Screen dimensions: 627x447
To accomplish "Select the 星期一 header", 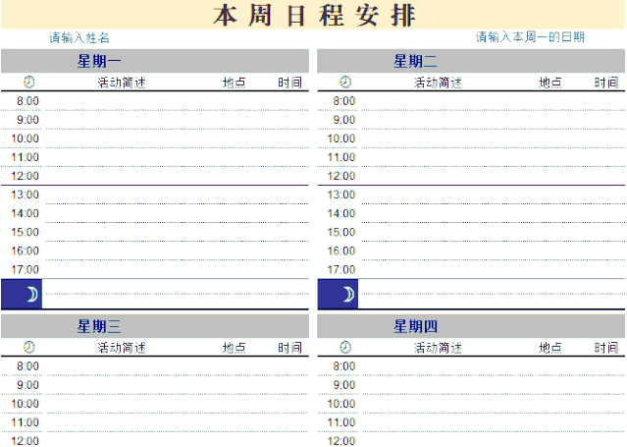I will pyautogui.click(x=155, y=61).
